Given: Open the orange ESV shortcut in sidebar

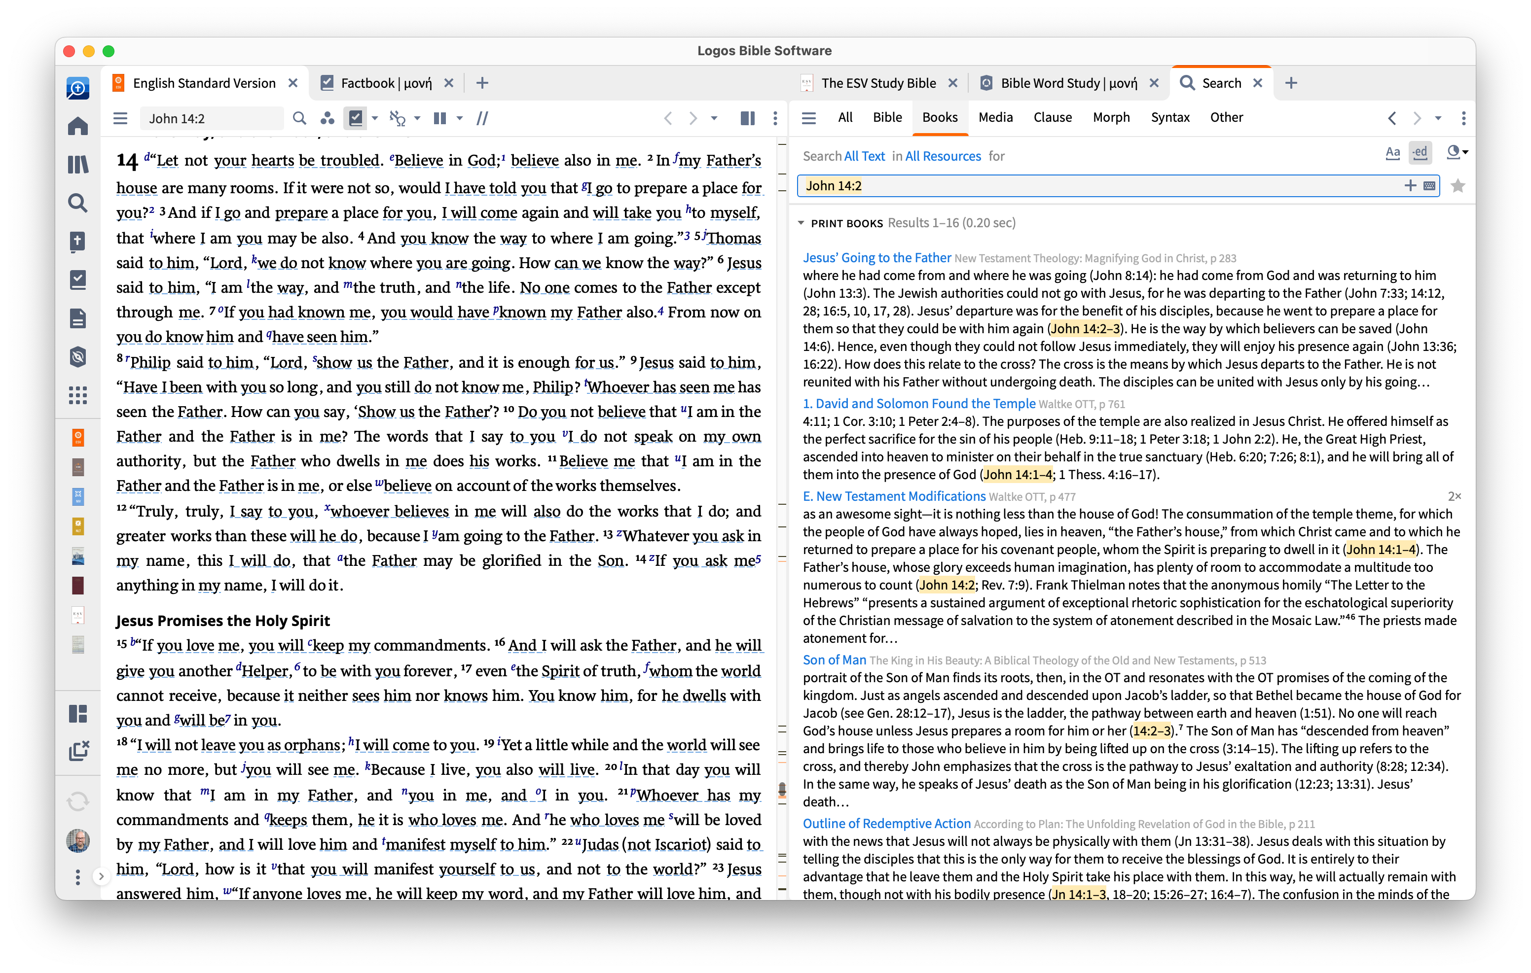Looking at the screenshot, I should click(77, 437).
